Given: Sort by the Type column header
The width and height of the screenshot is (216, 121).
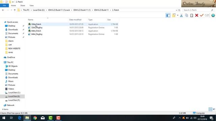Looking at the screenshot, I should tap(90, 19).
